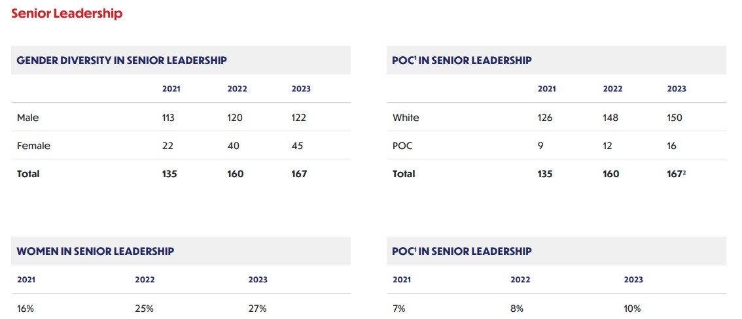This screenshot has width=742, height=319.
Task: Select the White value 148 for 2022
Action: tap(610, 118)
